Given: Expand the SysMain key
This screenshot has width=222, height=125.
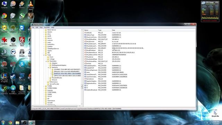Looking at the screenshot, I should pos(44,47).
